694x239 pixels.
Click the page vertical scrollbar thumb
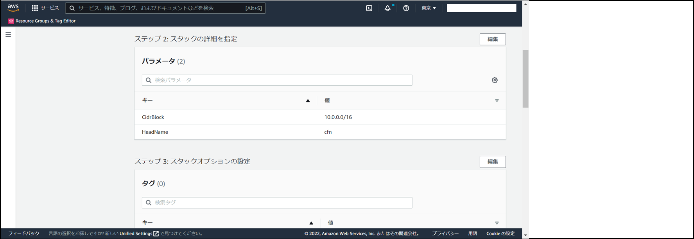[x=525, y=79]
